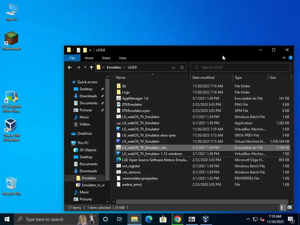The image size is (300, 225).
Task: Select the LG_webOS_TV_Emulator_win jar file
Action: tap(203, 148)
